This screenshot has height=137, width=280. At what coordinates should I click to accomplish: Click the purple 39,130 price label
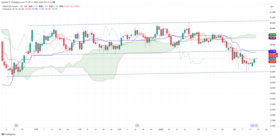(272, 38)
